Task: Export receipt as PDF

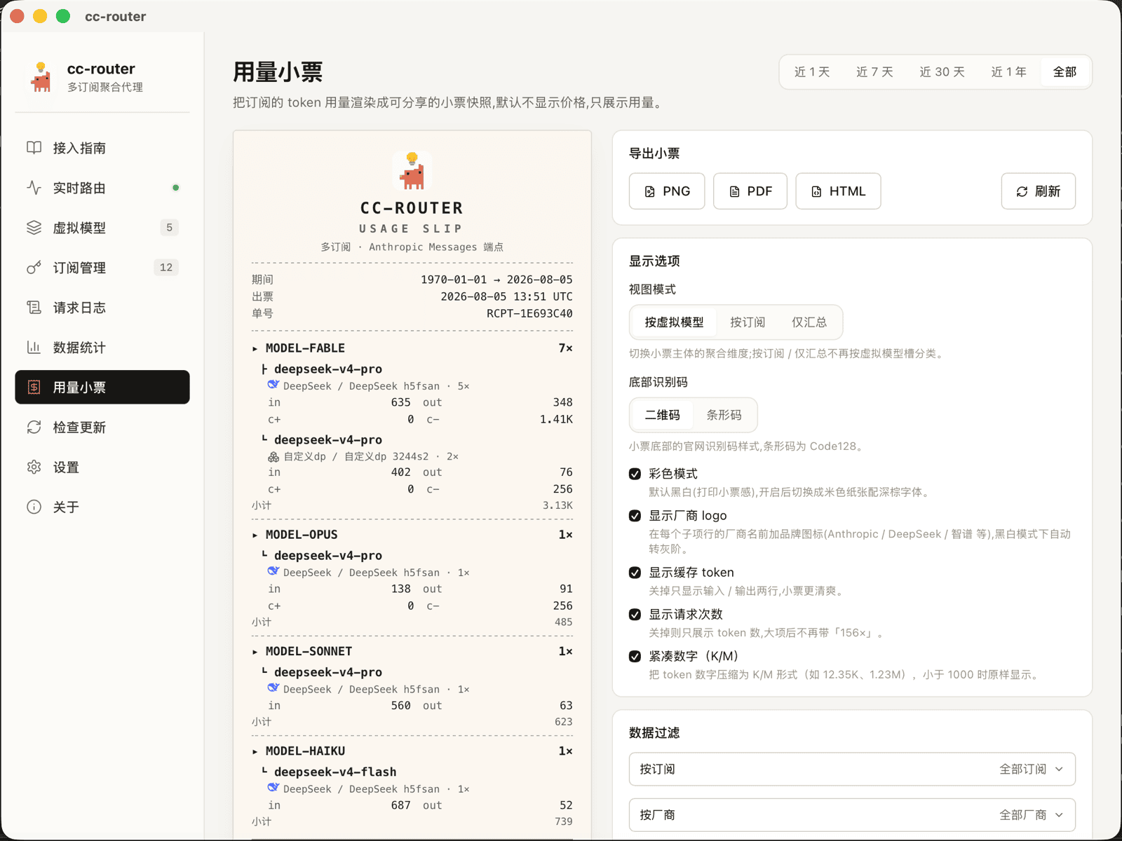Action: [x=750, y=191]
